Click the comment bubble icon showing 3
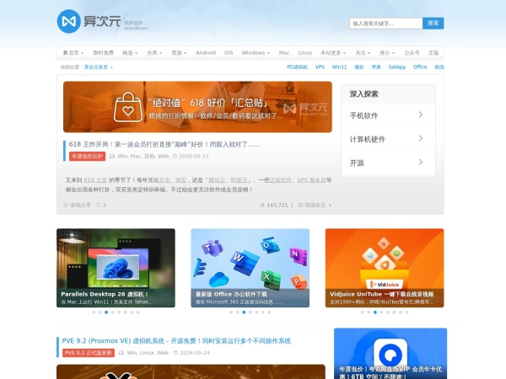 (99, 205)
